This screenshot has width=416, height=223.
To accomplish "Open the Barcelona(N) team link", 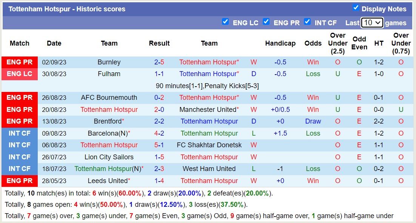I will coord(109,133).
